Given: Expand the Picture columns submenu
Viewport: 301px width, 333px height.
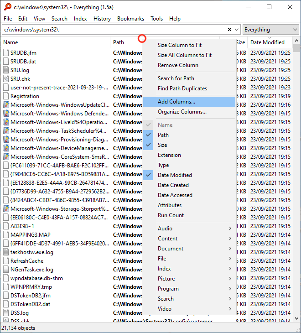Looking at the screenshot, I should tap(189, 279).
